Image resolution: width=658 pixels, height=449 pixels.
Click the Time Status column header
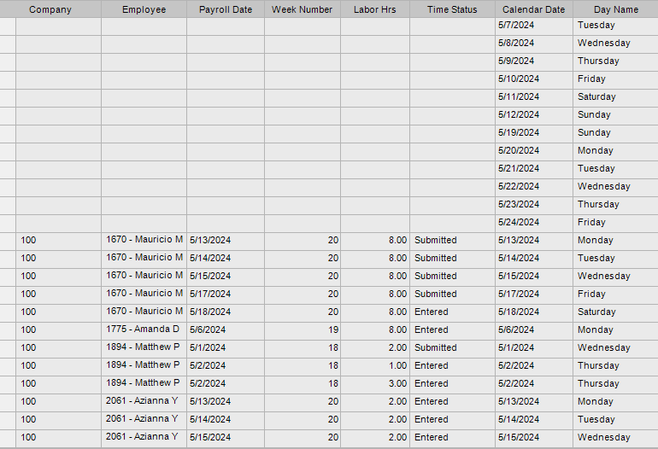(x=452, y=9)
